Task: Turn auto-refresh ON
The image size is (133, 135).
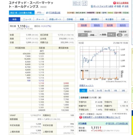Action: [119, 35]
